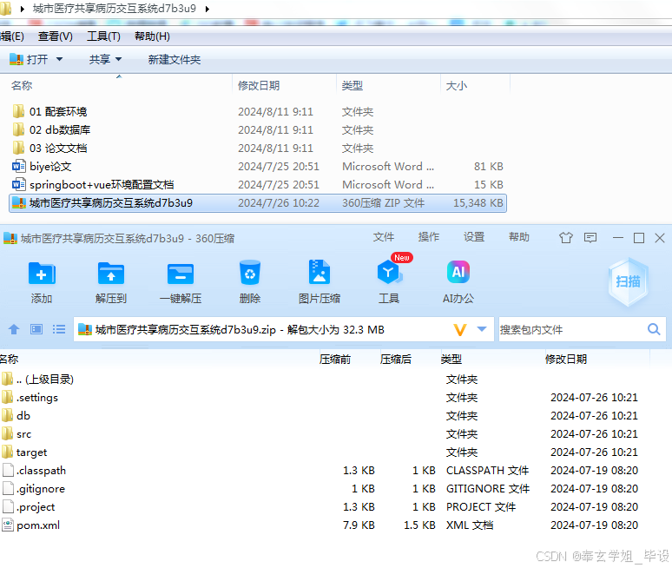Open the AI办公 icon

(458, 272)
